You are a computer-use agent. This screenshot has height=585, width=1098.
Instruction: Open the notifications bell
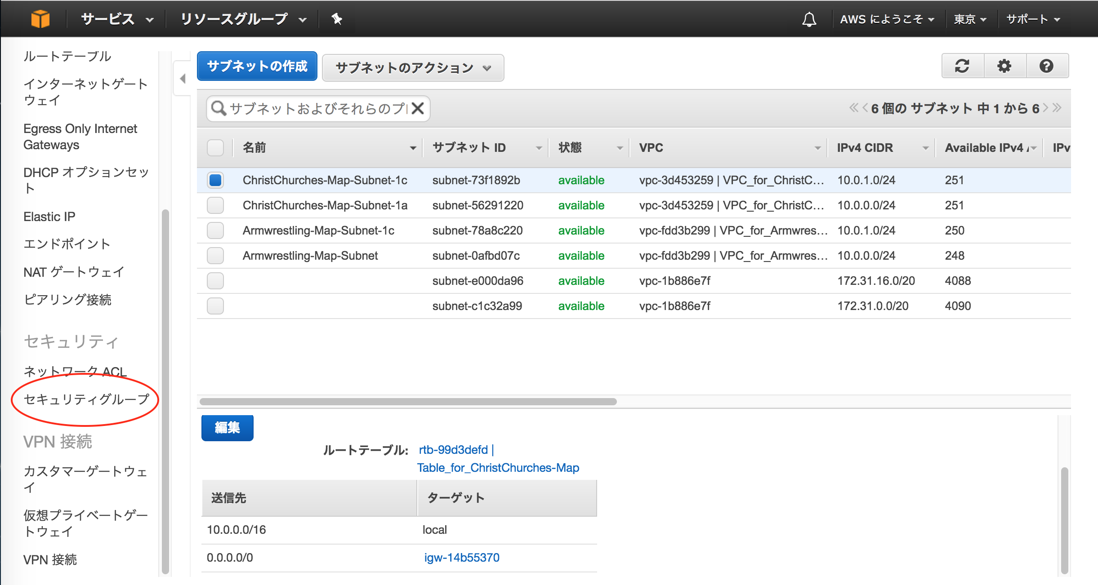coord(809,19)
